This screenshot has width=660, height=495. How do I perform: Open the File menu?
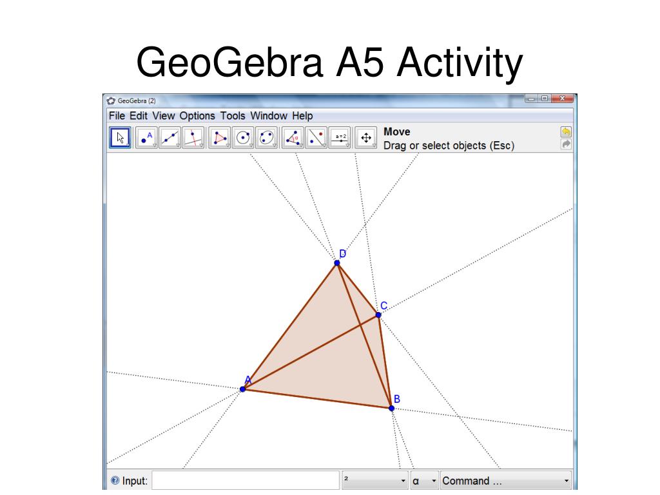tap(117, 116)
